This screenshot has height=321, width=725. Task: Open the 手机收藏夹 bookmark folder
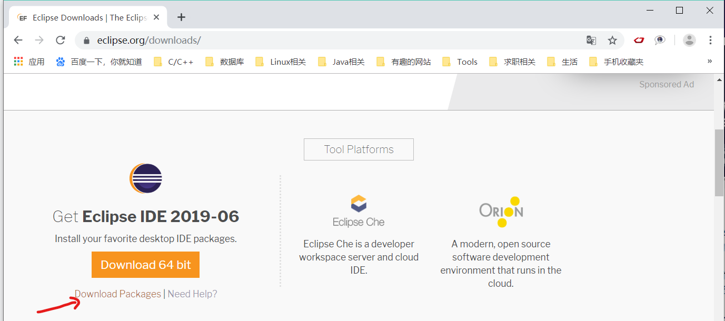pos(617,62)
